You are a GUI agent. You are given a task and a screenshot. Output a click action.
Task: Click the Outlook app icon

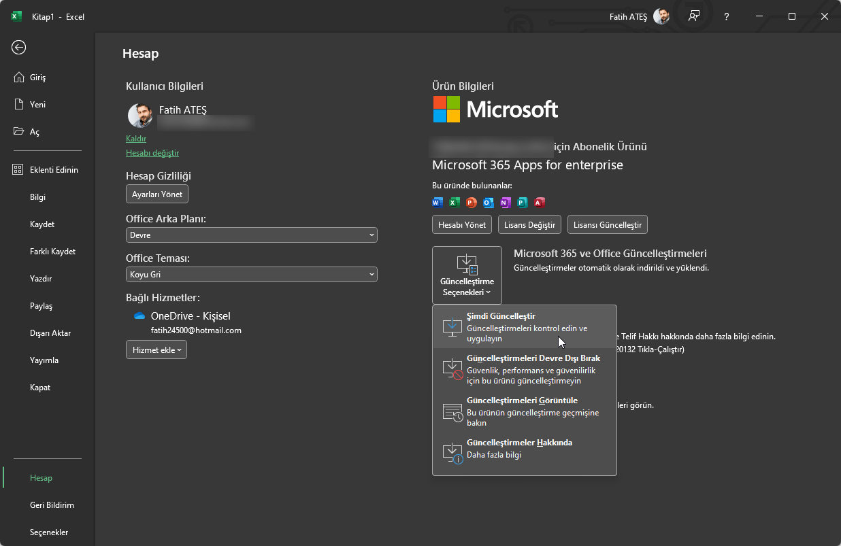(x=488, y=202)
